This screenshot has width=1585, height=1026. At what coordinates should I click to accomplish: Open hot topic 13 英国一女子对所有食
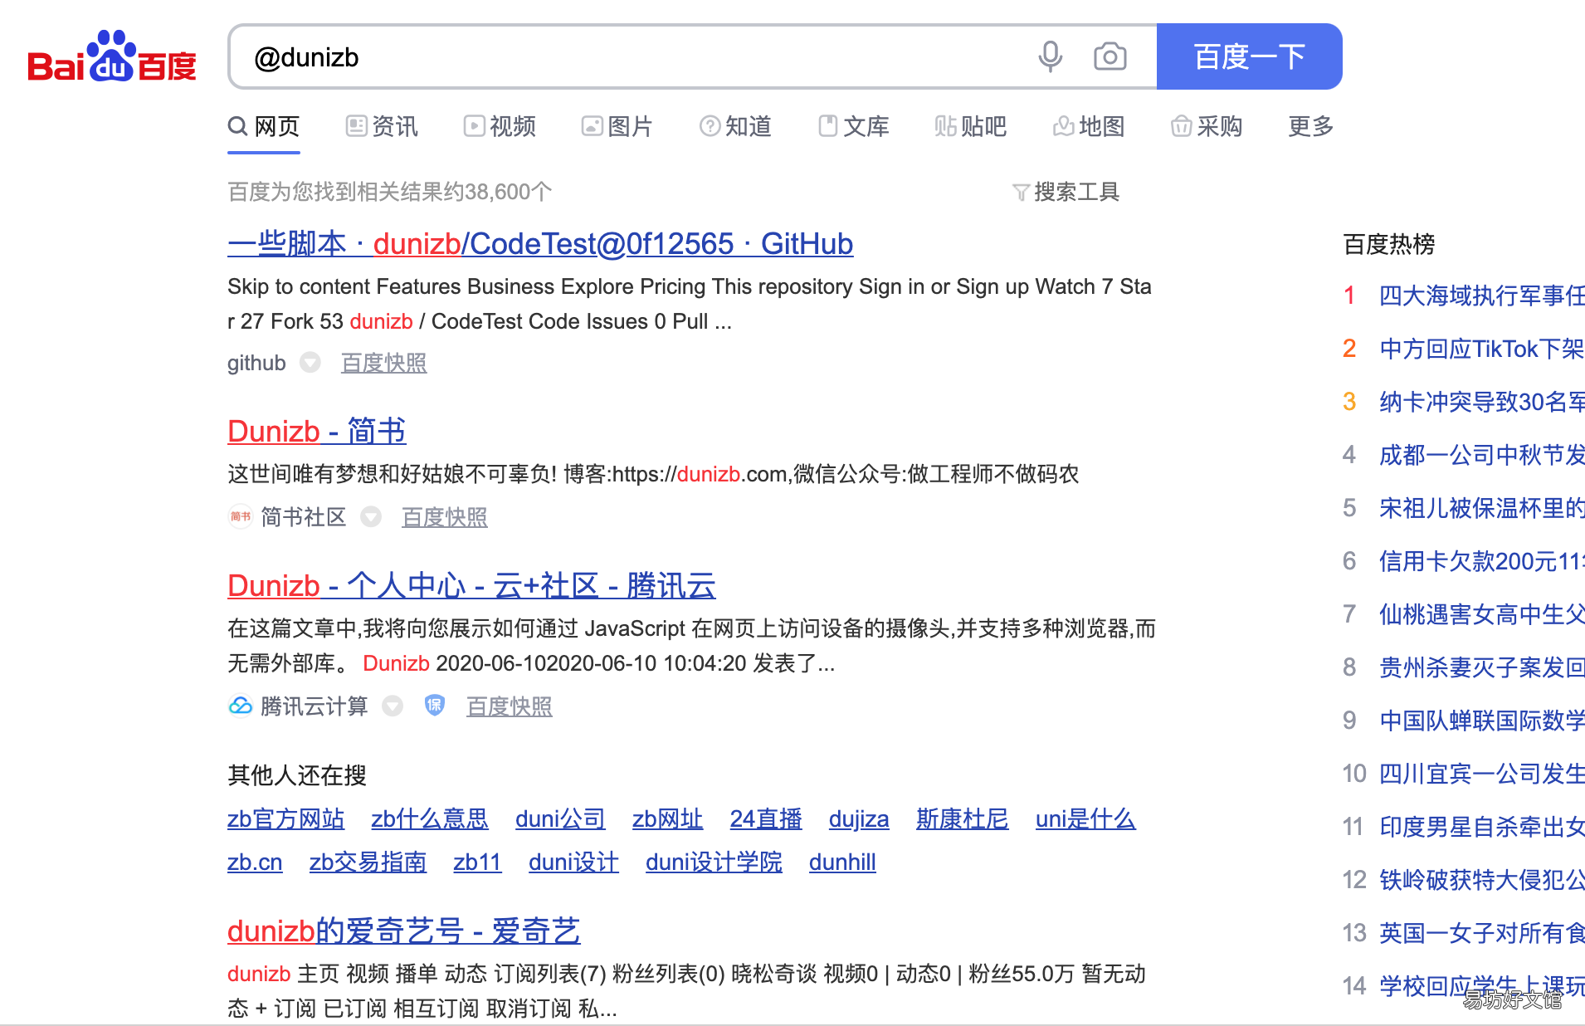[x=1482, y=933]
